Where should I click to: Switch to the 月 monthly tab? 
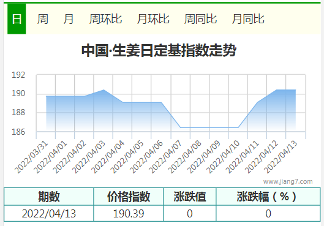pyautogui.click(x=69, y=19)
